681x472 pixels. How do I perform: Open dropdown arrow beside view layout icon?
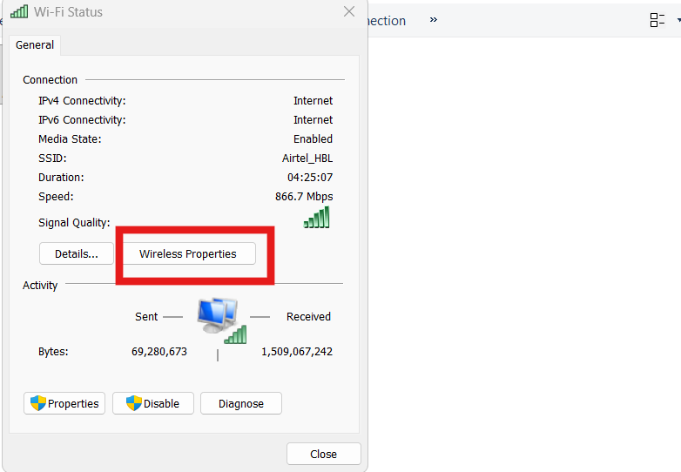[x=678, y=20]
